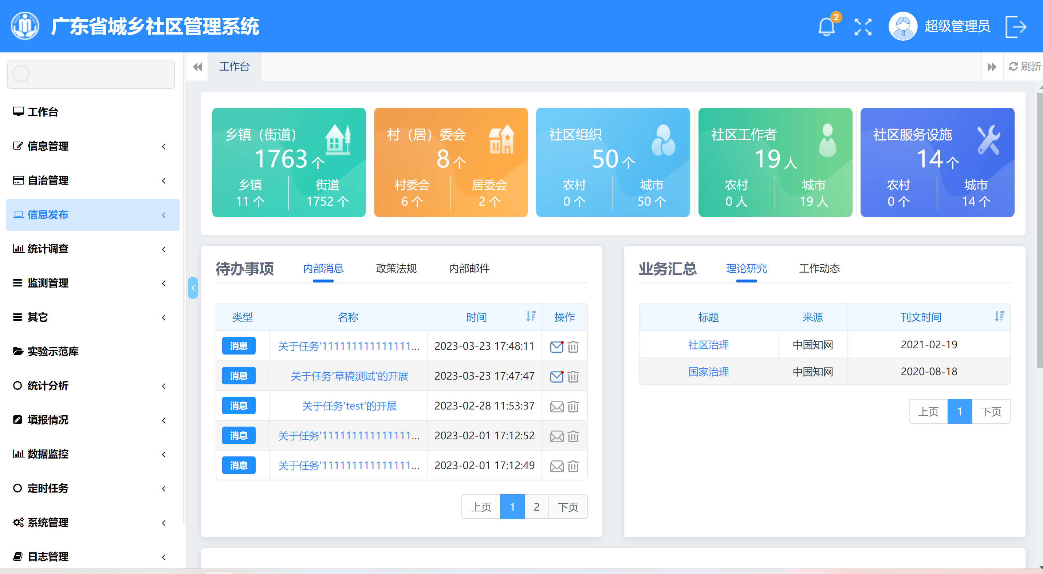Click 下页 in 待办事项 pagination

pyautogui.click(x=568, y=507)
